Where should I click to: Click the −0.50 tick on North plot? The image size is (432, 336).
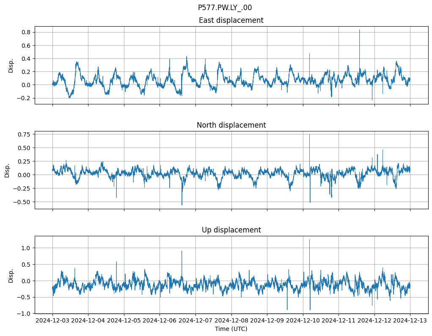point(25,202)
